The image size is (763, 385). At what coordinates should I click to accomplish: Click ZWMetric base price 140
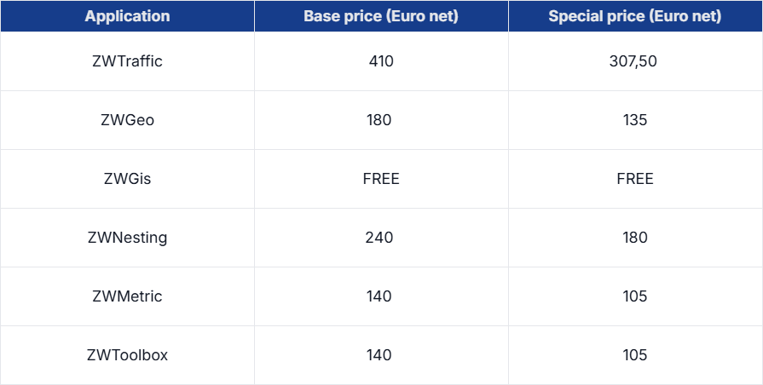[x=379, y=296]
